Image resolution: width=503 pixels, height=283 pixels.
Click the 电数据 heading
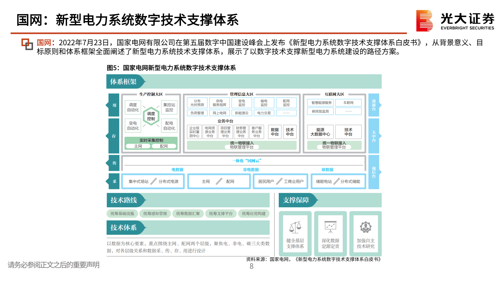[177, 170]
